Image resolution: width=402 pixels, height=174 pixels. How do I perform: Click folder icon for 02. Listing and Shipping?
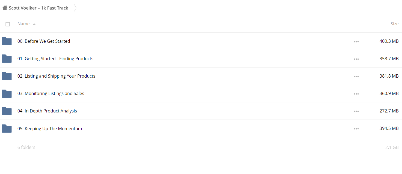[x=7, y=76]
